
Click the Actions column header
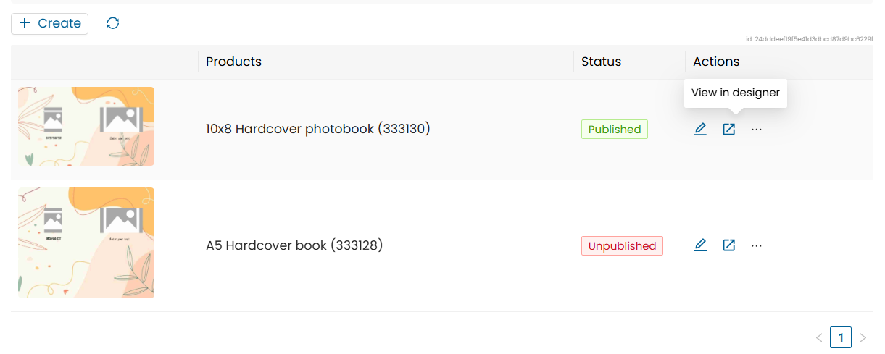(716, 62)
